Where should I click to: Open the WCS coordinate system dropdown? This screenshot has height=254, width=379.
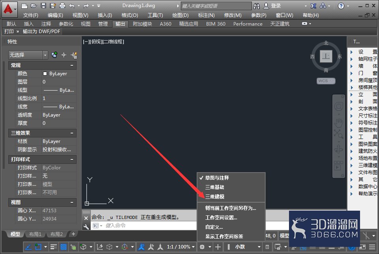(326, 81)
